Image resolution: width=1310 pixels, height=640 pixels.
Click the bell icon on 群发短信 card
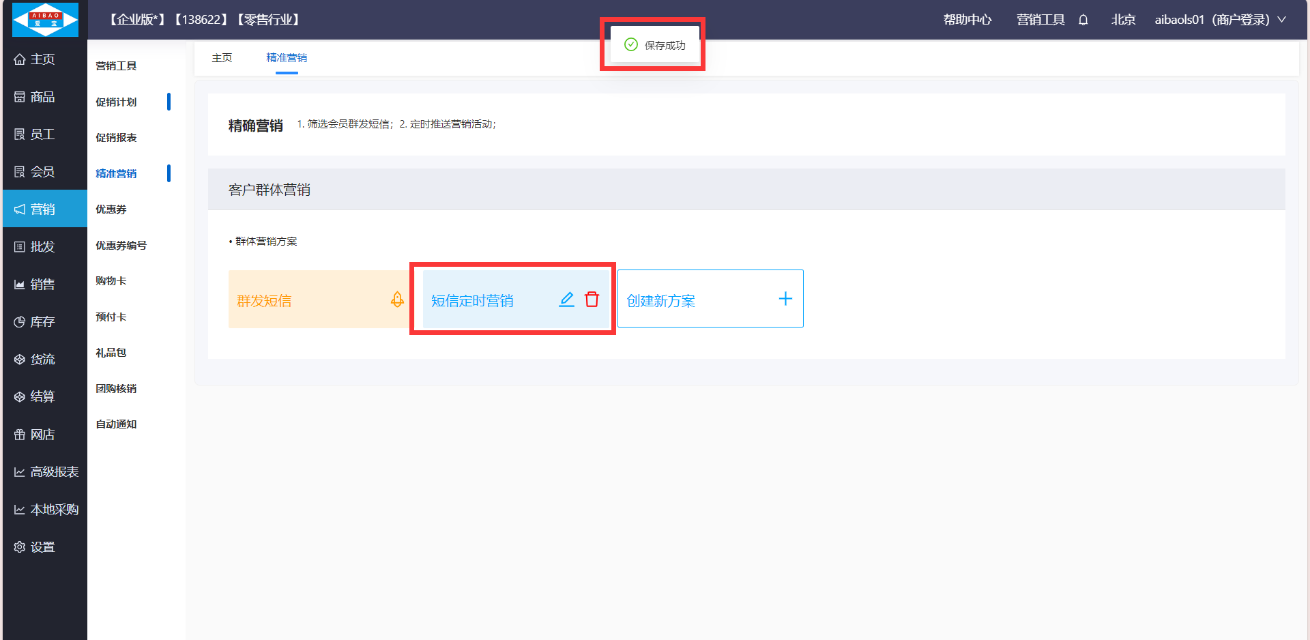click(397, 300)
